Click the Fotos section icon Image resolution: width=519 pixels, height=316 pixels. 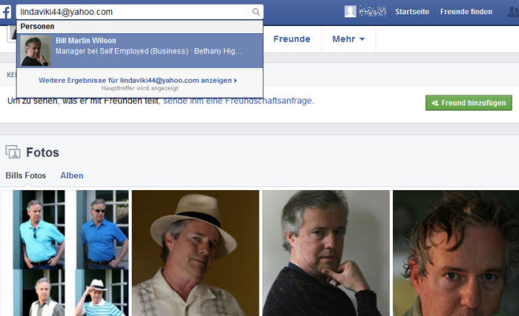[x=13, y=152]
